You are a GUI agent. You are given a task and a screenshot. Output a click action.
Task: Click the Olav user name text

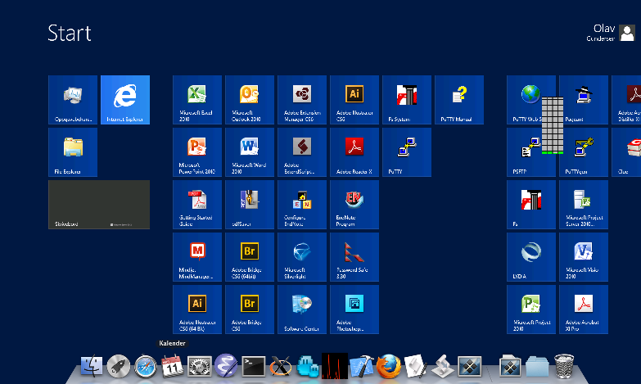click(x=604, y=28)
